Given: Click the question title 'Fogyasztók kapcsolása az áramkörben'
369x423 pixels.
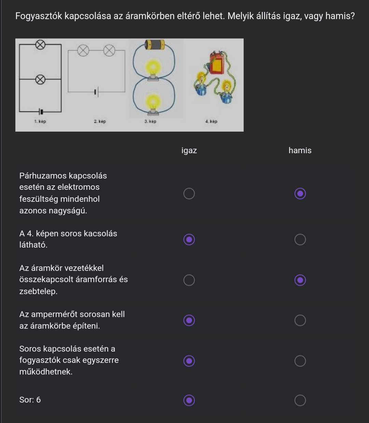Looking at the screenshot, I should tap(185, 16).
